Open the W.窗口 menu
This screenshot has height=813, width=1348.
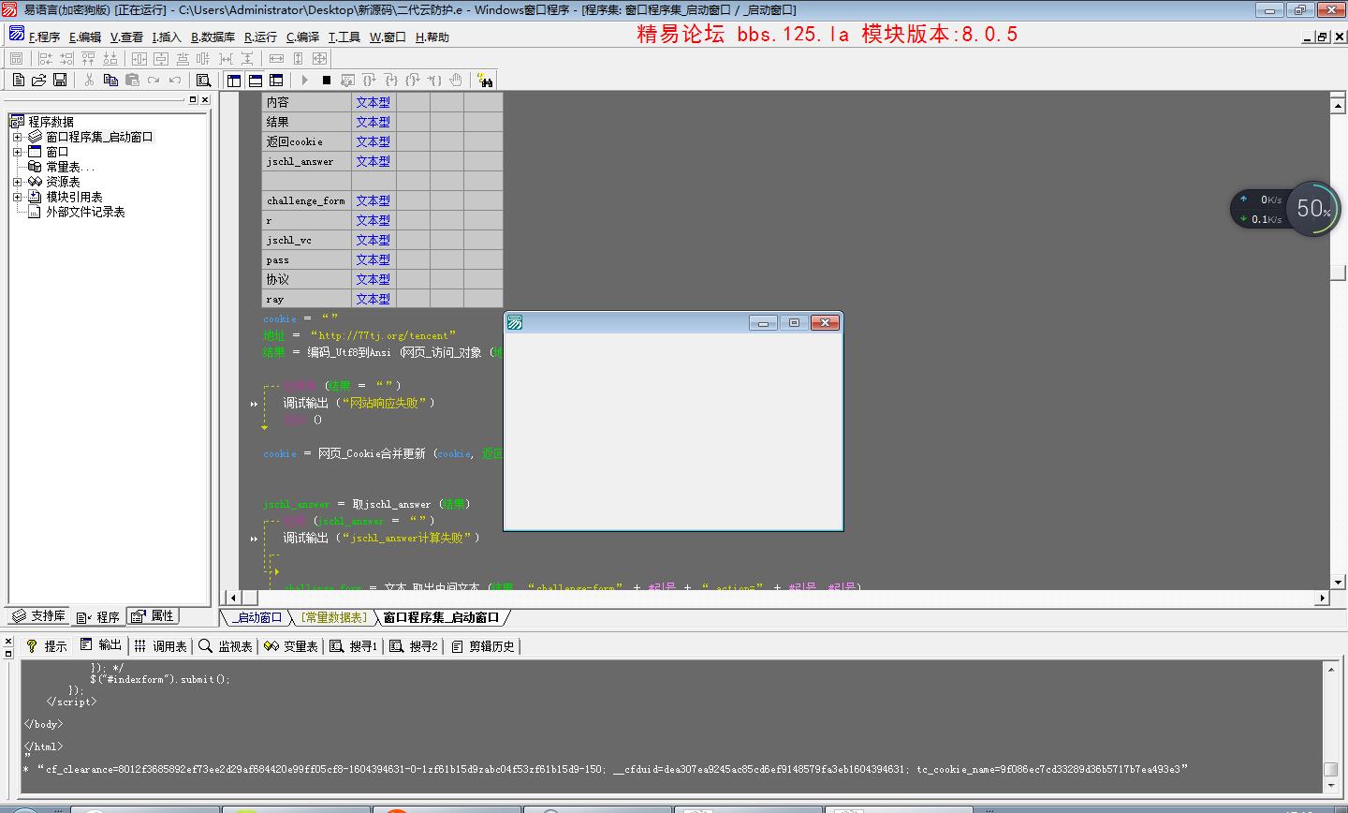[388, 37]
